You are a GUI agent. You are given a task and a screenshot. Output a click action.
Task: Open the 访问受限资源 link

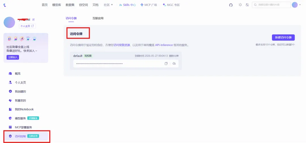[x=122, y=45]
